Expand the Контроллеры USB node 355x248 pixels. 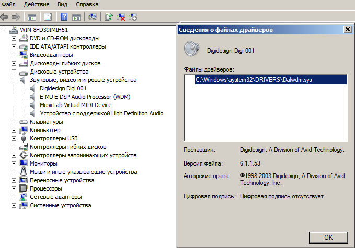click(x=14, y=138)
